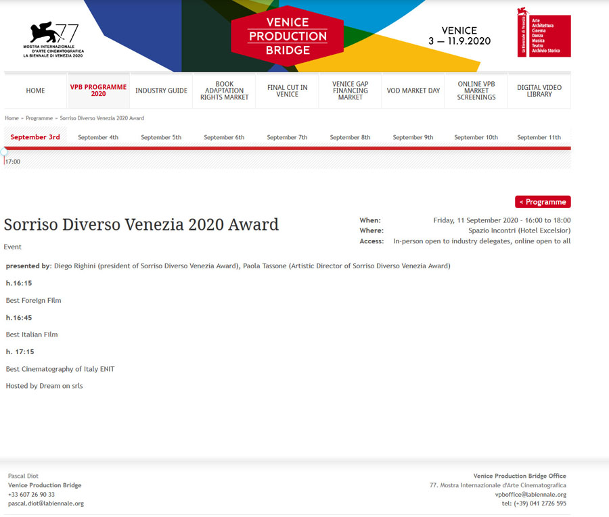Image resolution: width=609 pixels, height=517 pixels.
Task: Select the September 7th tab
Action: click(287, 137)
